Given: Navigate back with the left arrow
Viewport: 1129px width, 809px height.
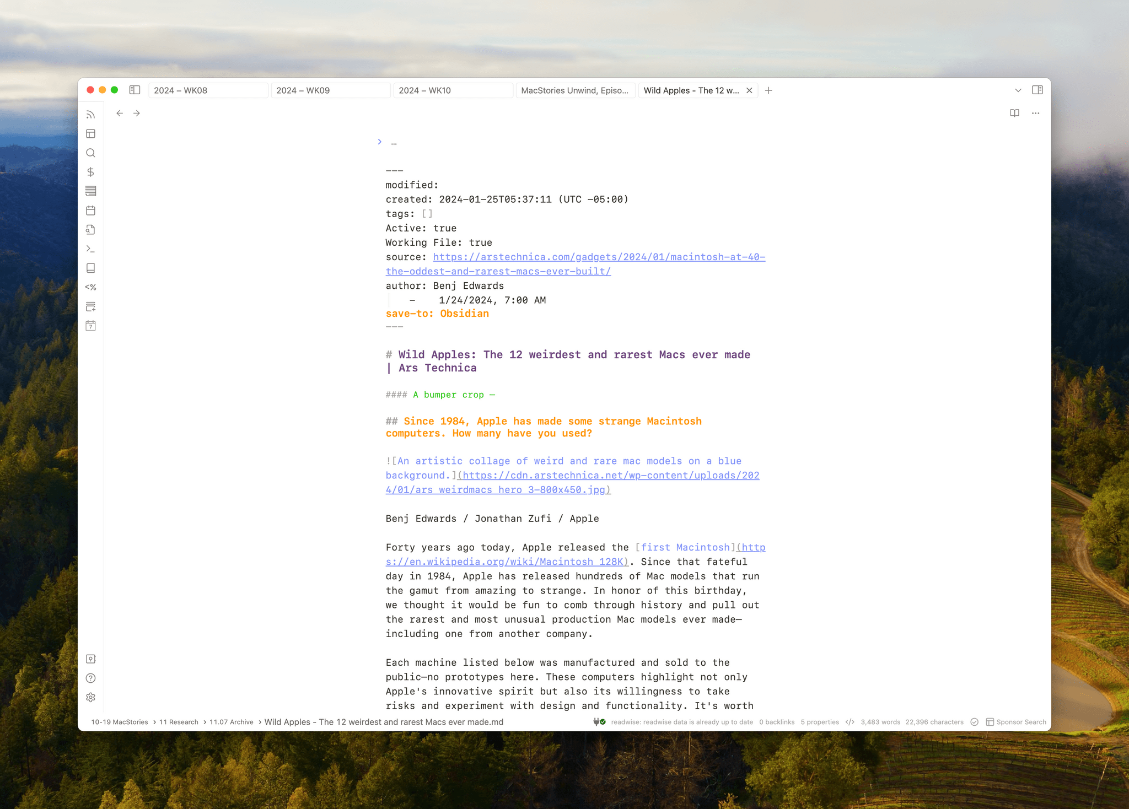Looking at the screenshot, I should 120,113.
